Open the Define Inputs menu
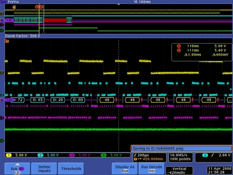The image size is (233, 175). [x=44, y=169]
